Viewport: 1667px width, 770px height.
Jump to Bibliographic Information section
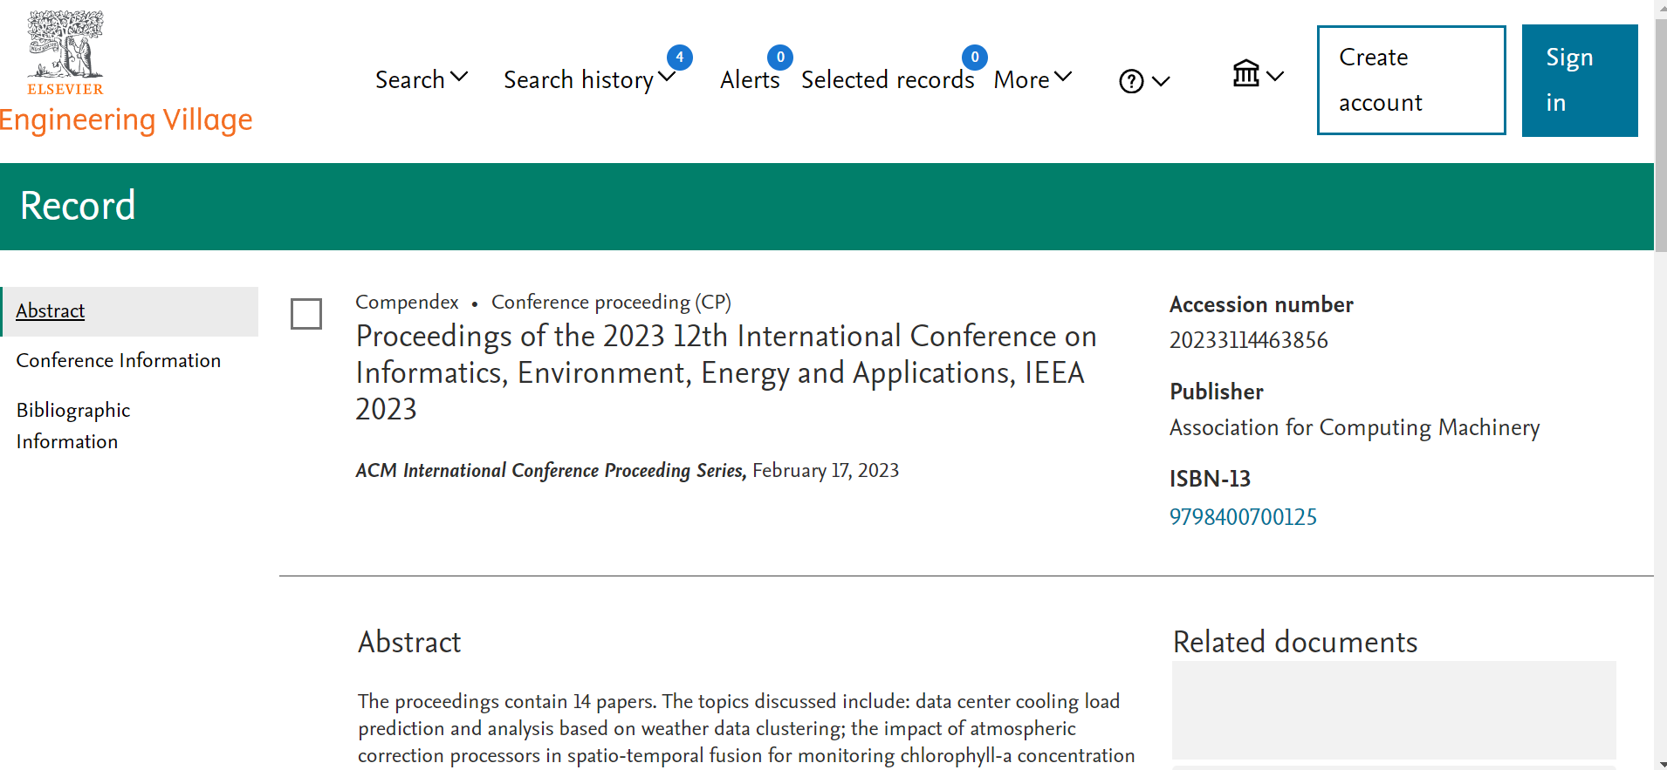coord(73,426)
